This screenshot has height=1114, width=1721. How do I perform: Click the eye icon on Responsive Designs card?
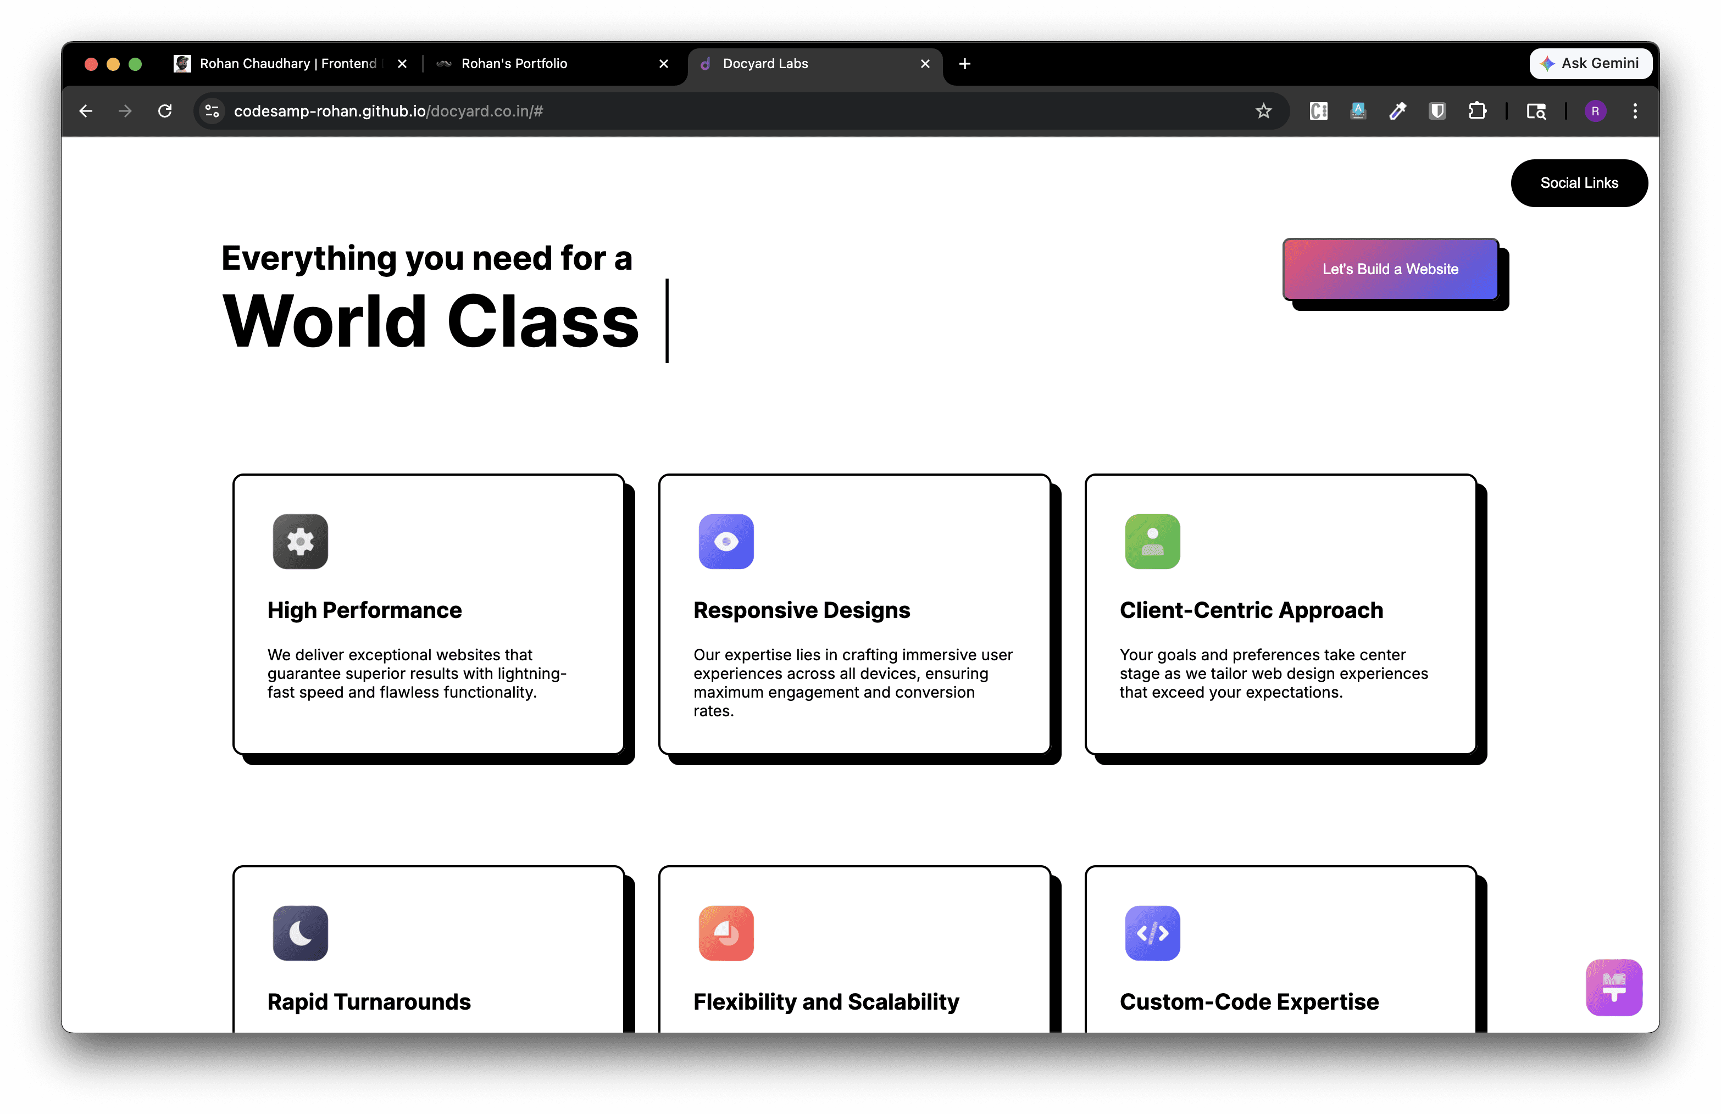click(x=726, y=542)
